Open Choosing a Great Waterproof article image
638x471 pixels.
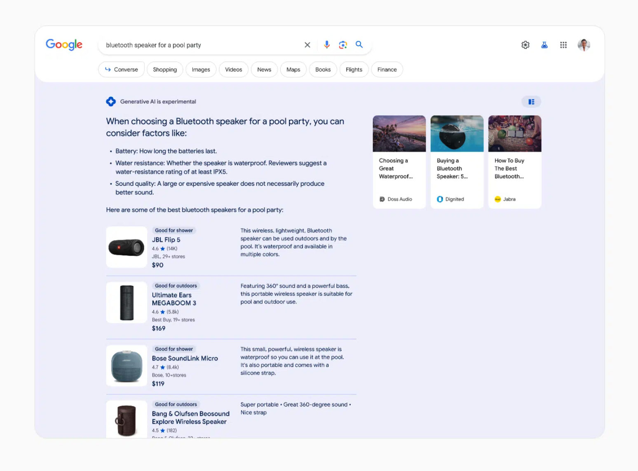399,134
